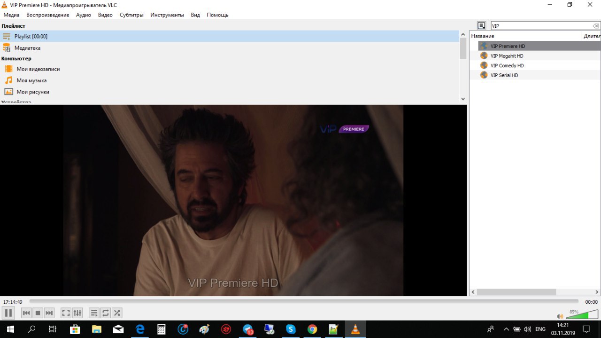Open Microsoft Store from taskbar
The image size is (601, 338).
[75, 329]
